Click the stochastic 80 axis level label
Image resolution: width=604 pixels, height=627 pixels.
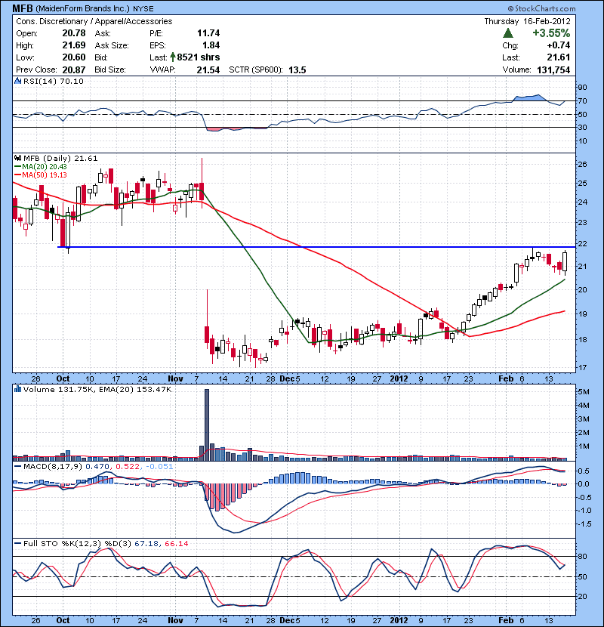[582, 556]
